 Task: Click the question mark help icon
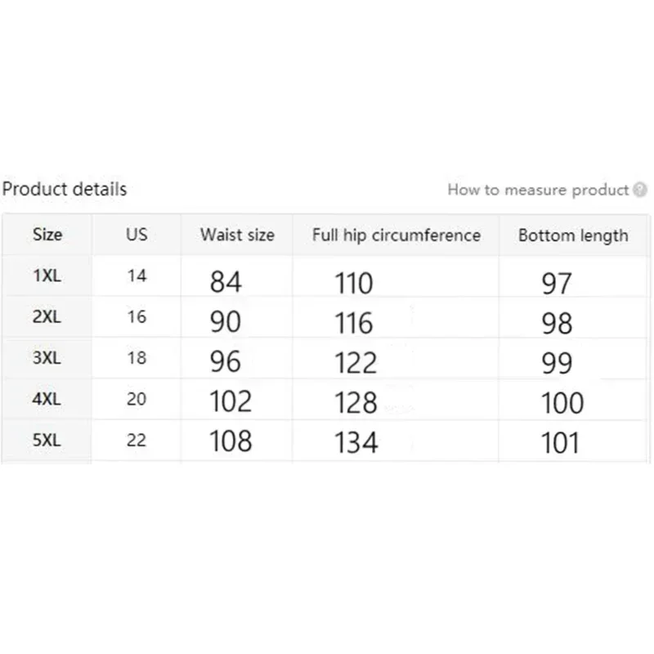click(640, 190)
